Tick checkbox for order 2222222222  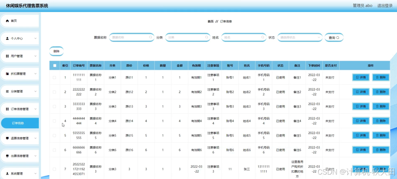point(55,92)
